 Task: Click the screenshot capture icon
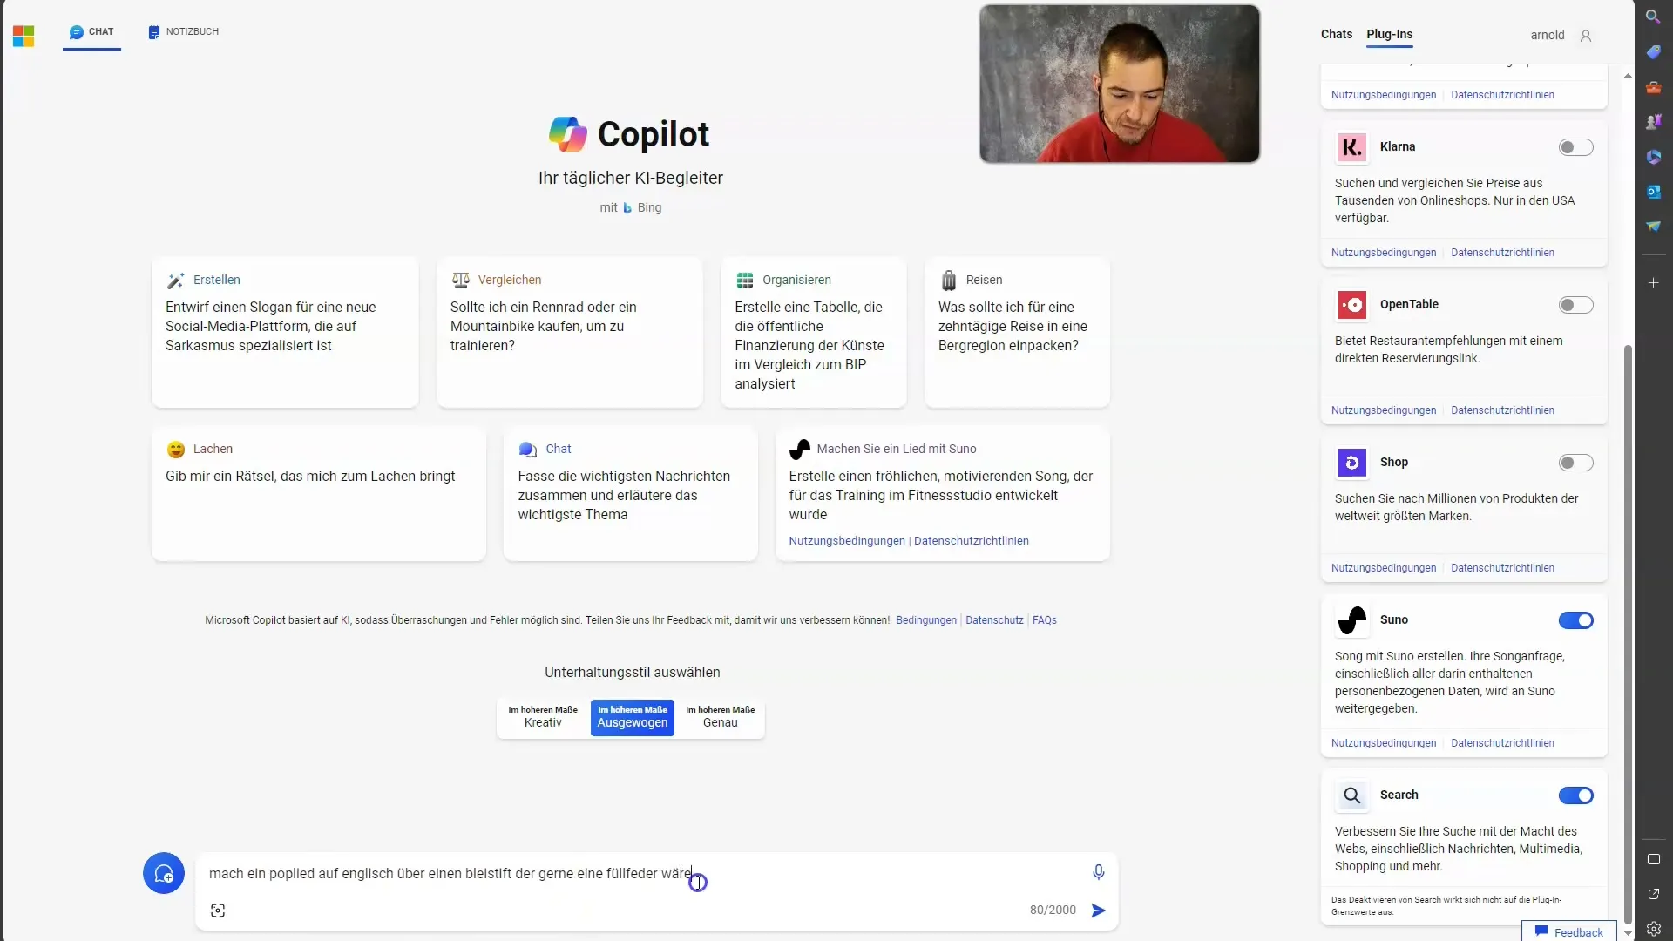pos(217,910)
